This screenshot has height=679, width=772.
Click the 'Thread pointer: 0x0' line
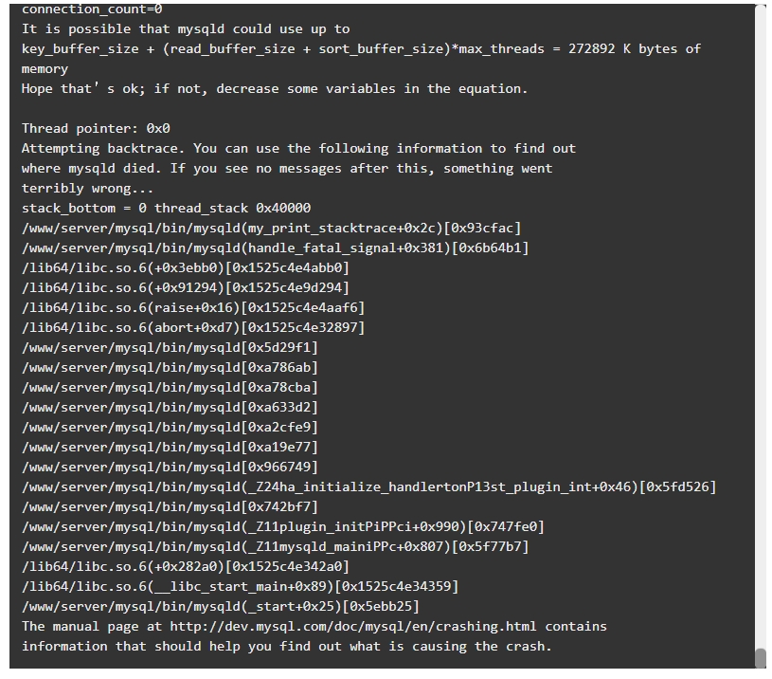click(96, 129)
